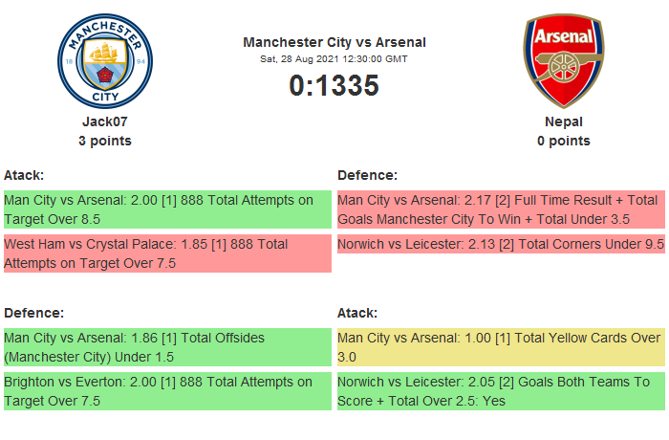Select the Man City Attempts Over 8.5 bet
669x440 pixels.
click(167, 209)
